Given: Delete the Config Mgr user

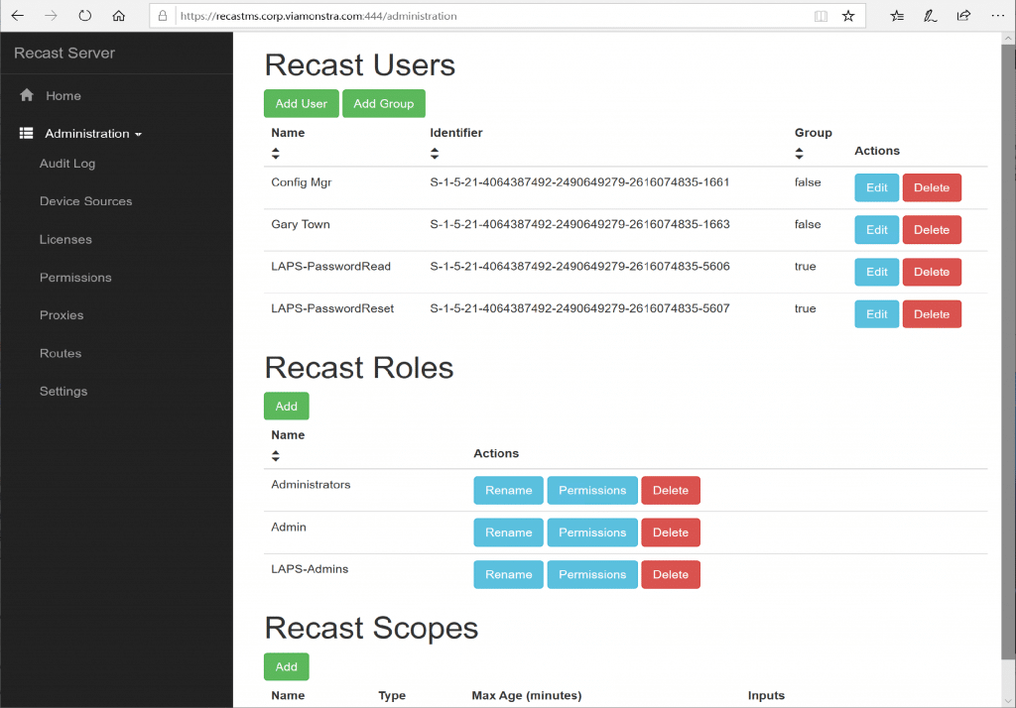Looking at the screenshot, I should click(x=932, y=187).
